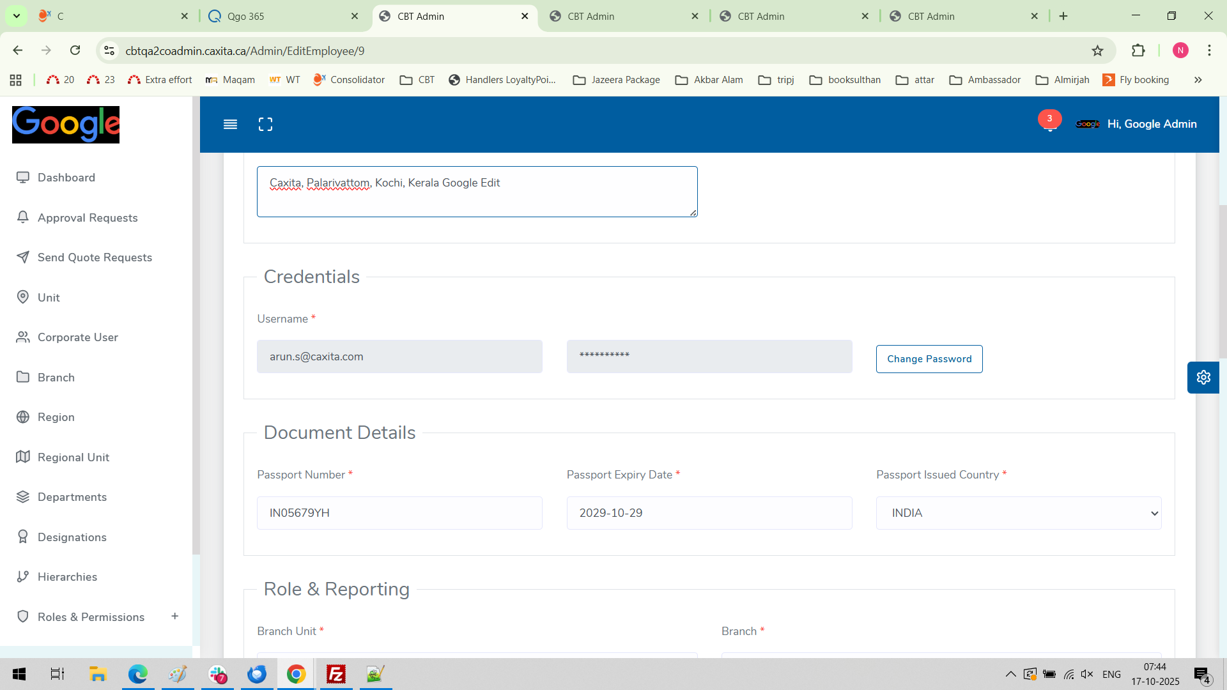The width and height of the screenshot is (1227, 690).
Task: Click the address textarea field
Action: 477,192
